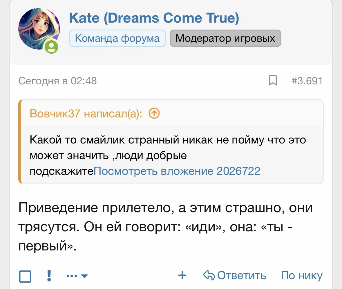Tick the post selection checkbox
This screenshot has height=289, width=342.
tap(25, 276)
